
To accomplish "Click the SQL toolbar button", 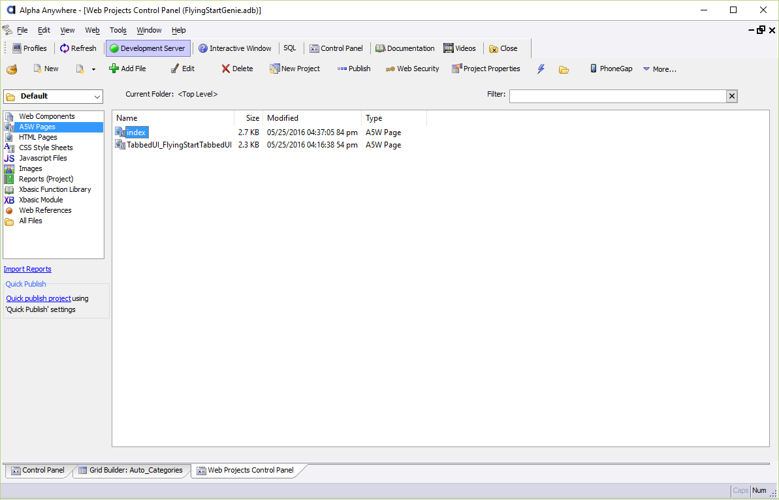I will pos(290,48).
